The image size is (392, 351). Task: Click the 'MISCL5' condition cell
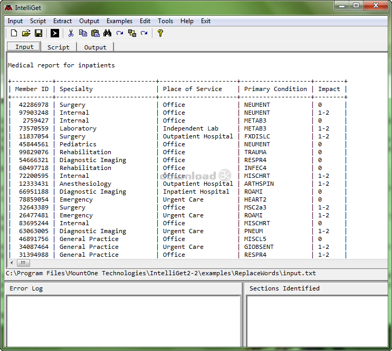tap(255, 239)
